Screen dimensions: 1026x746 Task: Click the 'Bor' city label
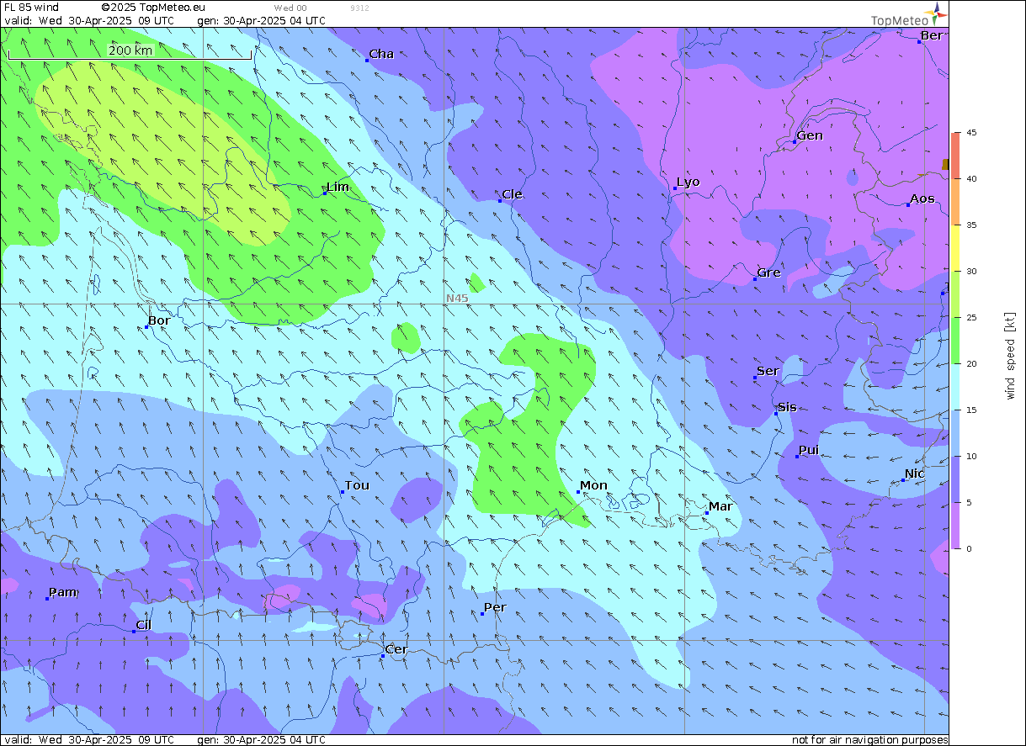(x=159, y=320)
